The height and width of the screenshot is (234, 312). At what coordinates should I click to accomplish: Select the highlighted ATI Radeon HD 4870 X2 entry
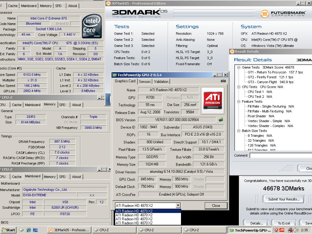click(148, 211)
